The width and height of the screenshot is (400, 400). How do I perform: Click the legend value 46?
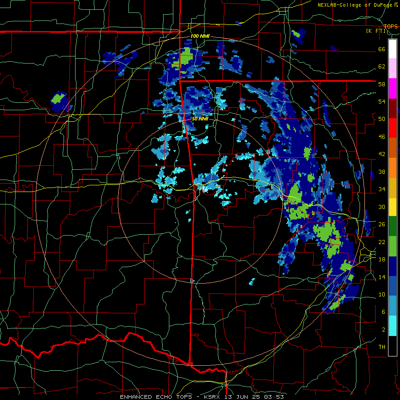click(x=382, y=137)
